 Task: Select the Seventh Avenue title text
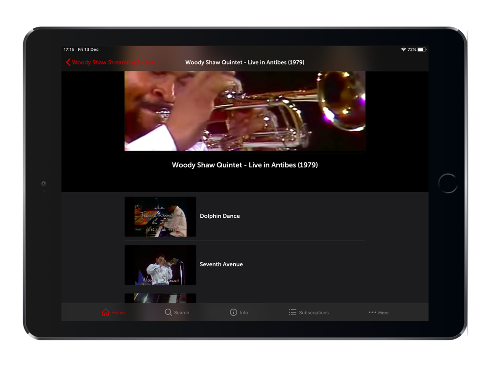(x=221, y=264)
